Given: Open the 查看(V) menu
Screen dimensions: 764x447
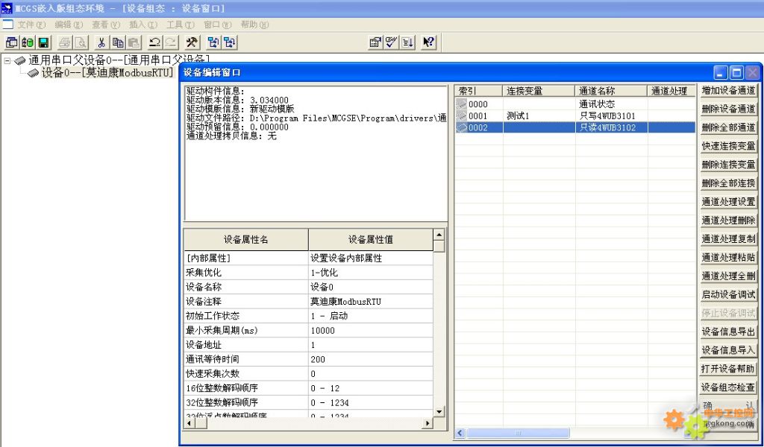Looking at the screenshot, I should click(x=106, y=25).
